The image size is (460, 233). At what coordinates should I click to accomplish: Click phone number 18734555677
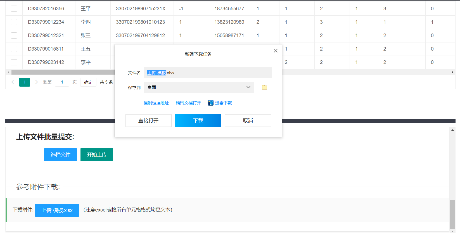229,9
